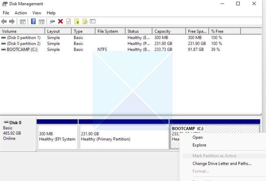Sort by the Capacity column header
The image size is (266, 181).
(169, 31)
